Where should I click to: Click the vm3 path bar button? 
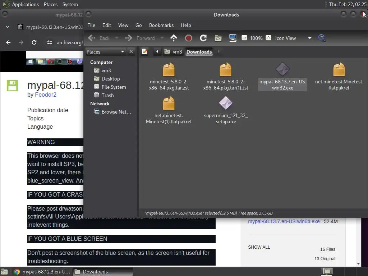click(x=173, y=52)
